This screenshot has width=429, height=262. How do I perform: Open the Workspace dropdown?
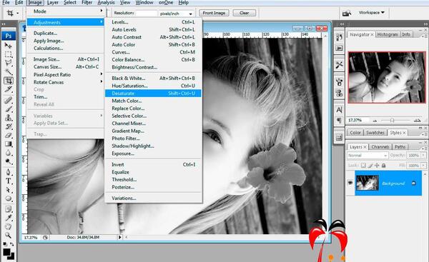[372, 13]
